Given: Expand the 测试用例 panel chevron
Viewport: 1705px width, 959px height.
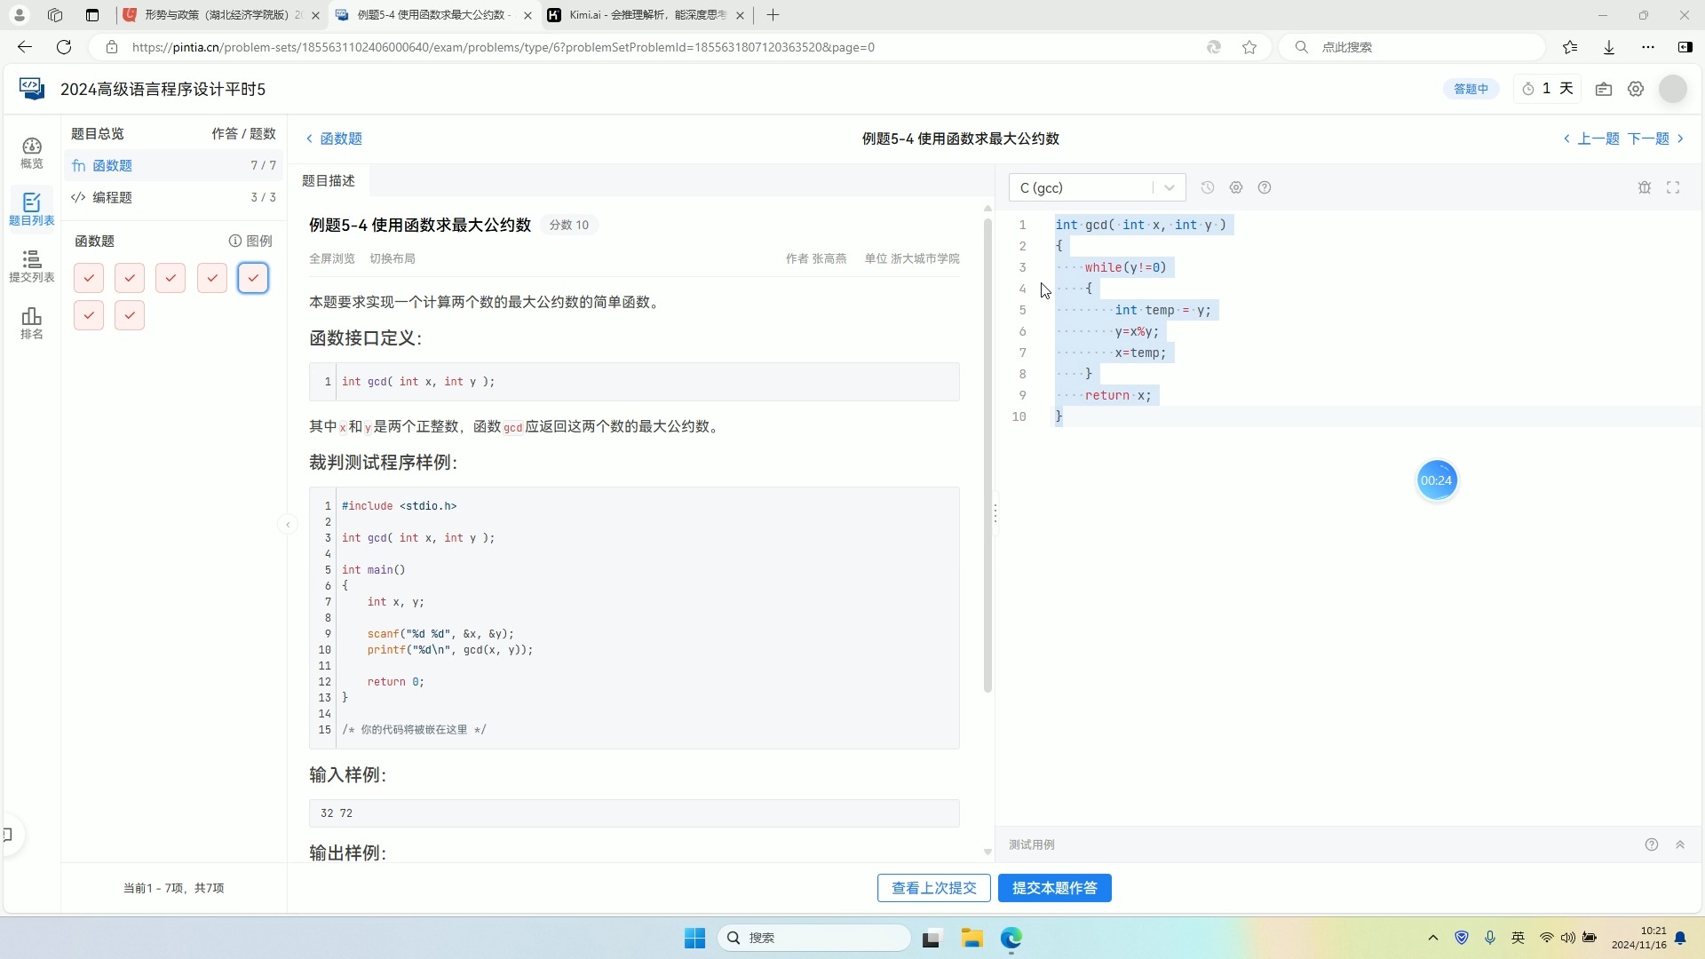Looking at the screenshot, I should point(1680,844).
